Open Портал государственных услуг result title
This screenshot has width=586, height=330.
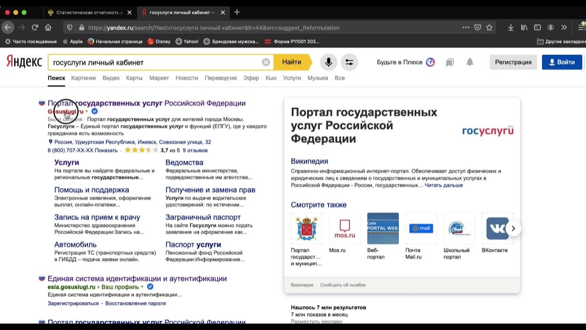[x=146, y=103]
